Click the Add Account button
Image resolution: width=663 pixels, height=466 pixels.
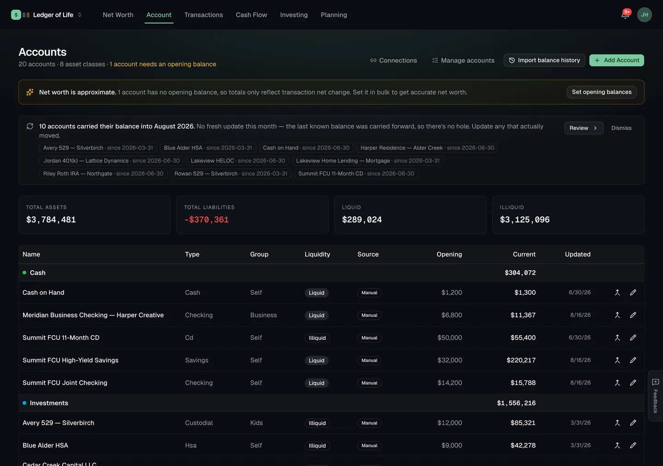click(616, 60)
